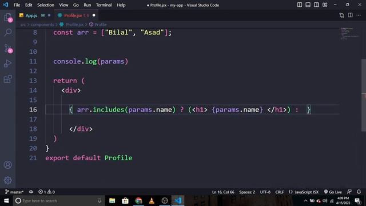Image resolution: width=366 pixels, height=206 pixels.
Task: Click the code minimap preview
Action: click(x=349, y=34)
